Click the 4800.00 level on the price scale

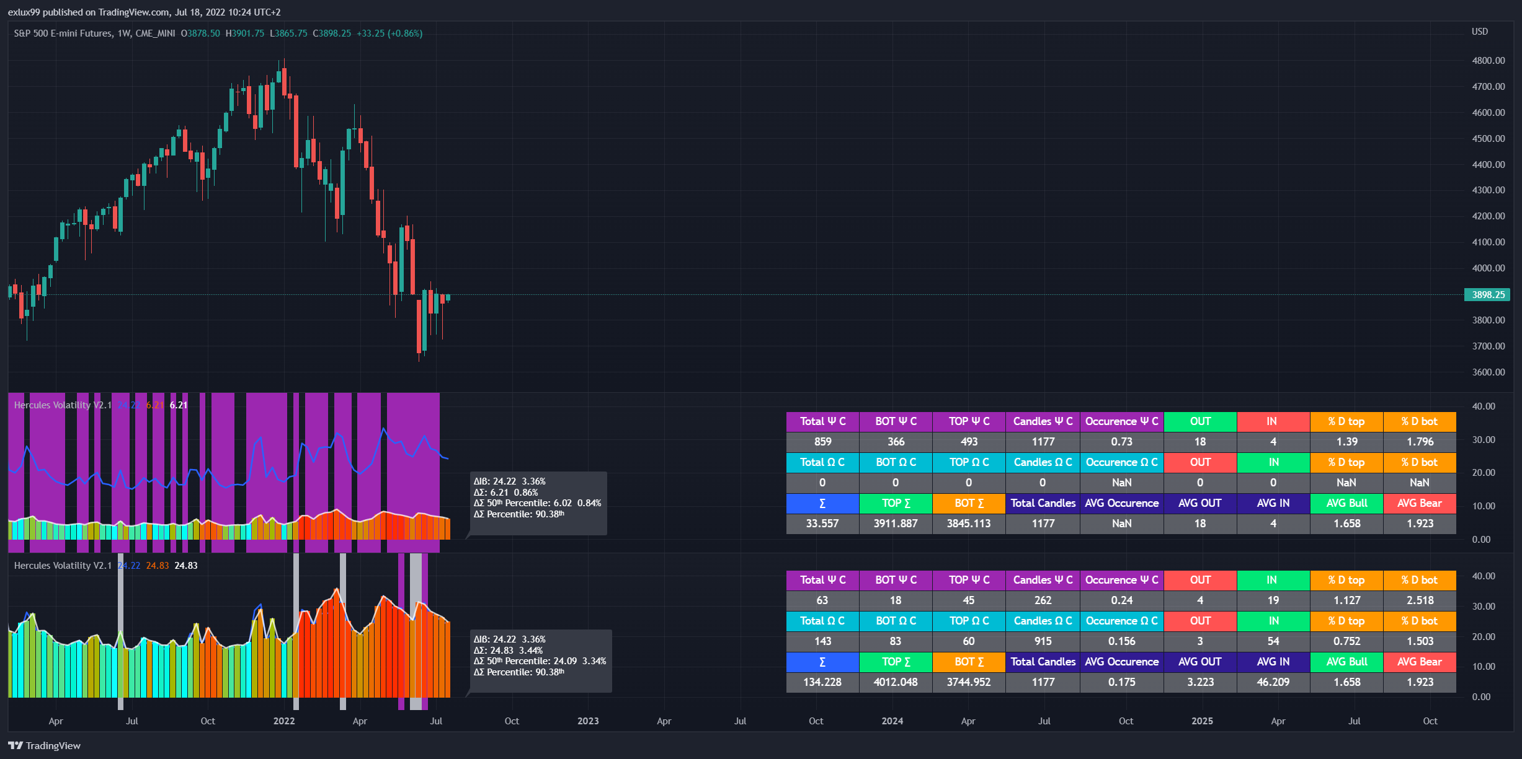tap(1488, 61)
